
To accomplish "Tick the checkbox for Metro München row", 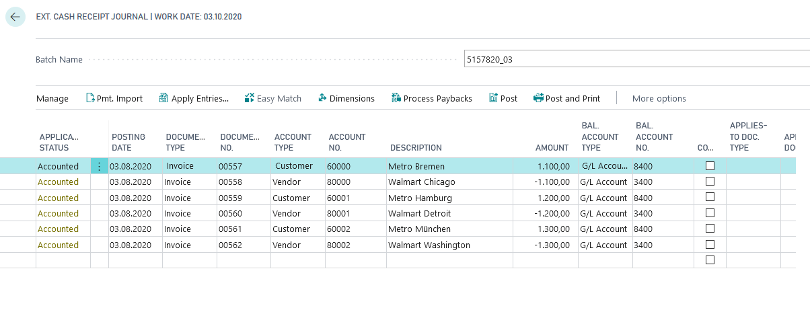I will tap(710, 229).
